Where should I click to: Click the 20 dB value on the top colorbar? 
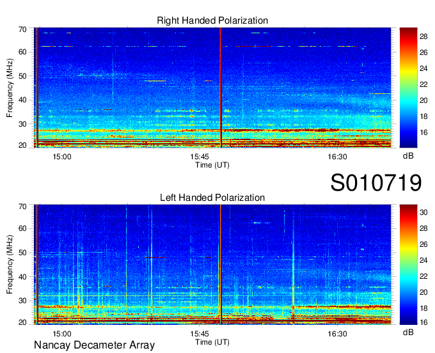tap(423, 100)
